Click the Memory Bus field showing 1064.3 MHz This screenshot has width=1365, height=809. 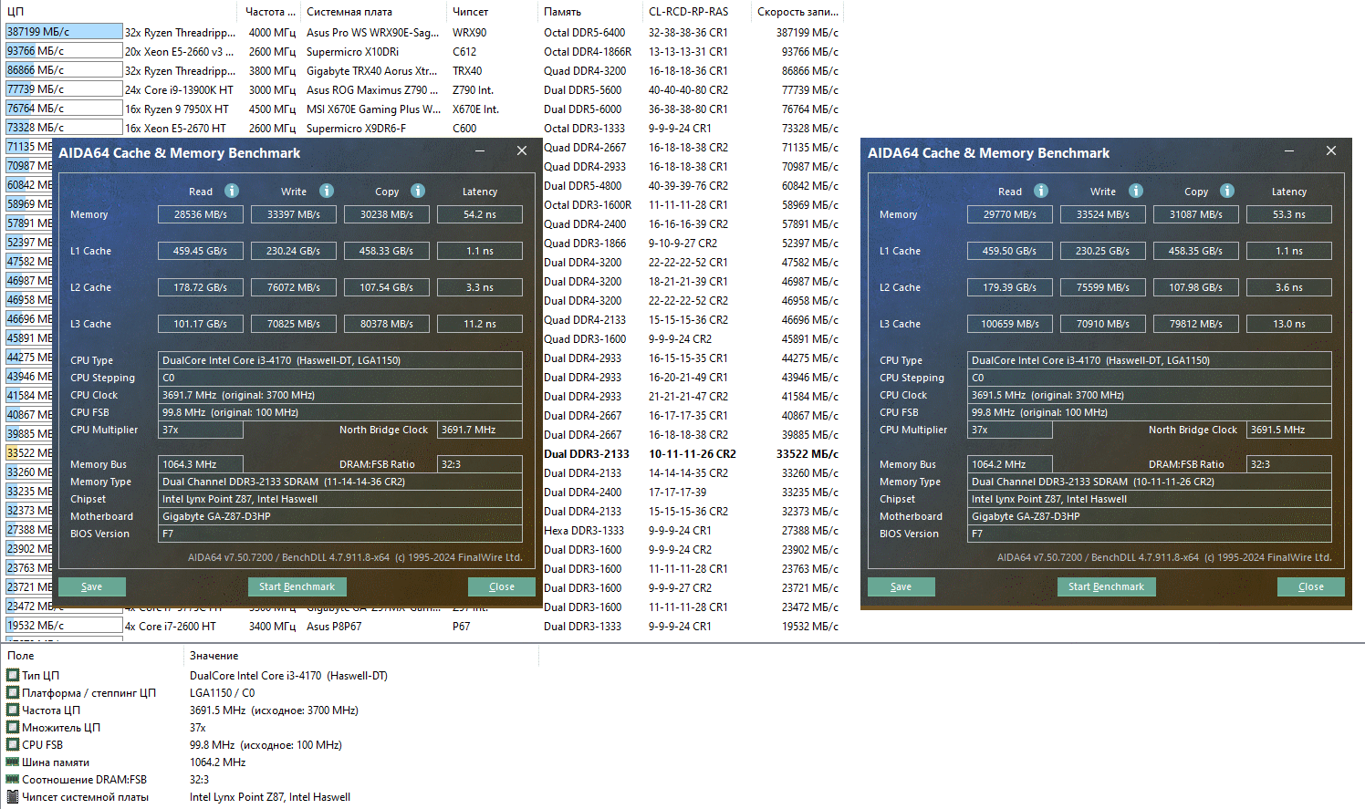click(201, 464)
